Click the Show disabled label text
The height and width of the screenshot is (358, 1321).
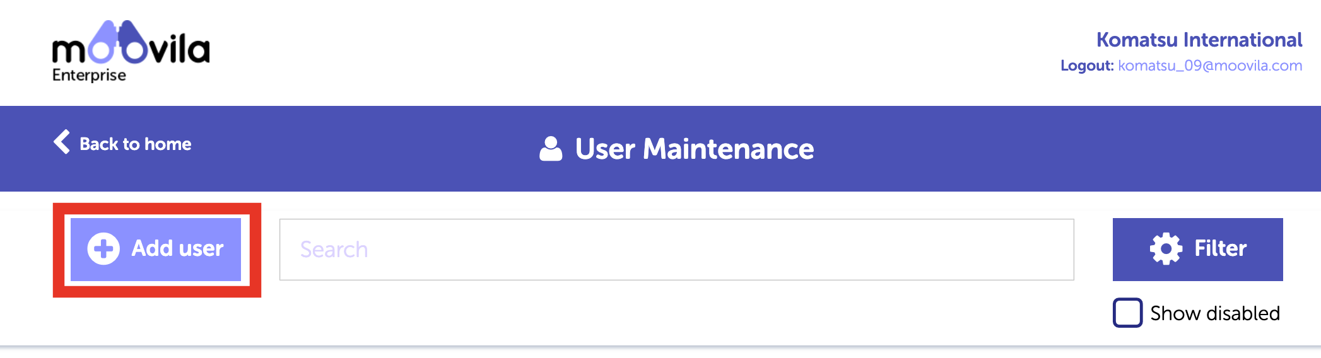[1215, 313]
